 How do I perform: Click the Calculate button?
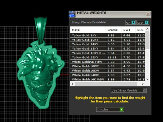[110, 109]
